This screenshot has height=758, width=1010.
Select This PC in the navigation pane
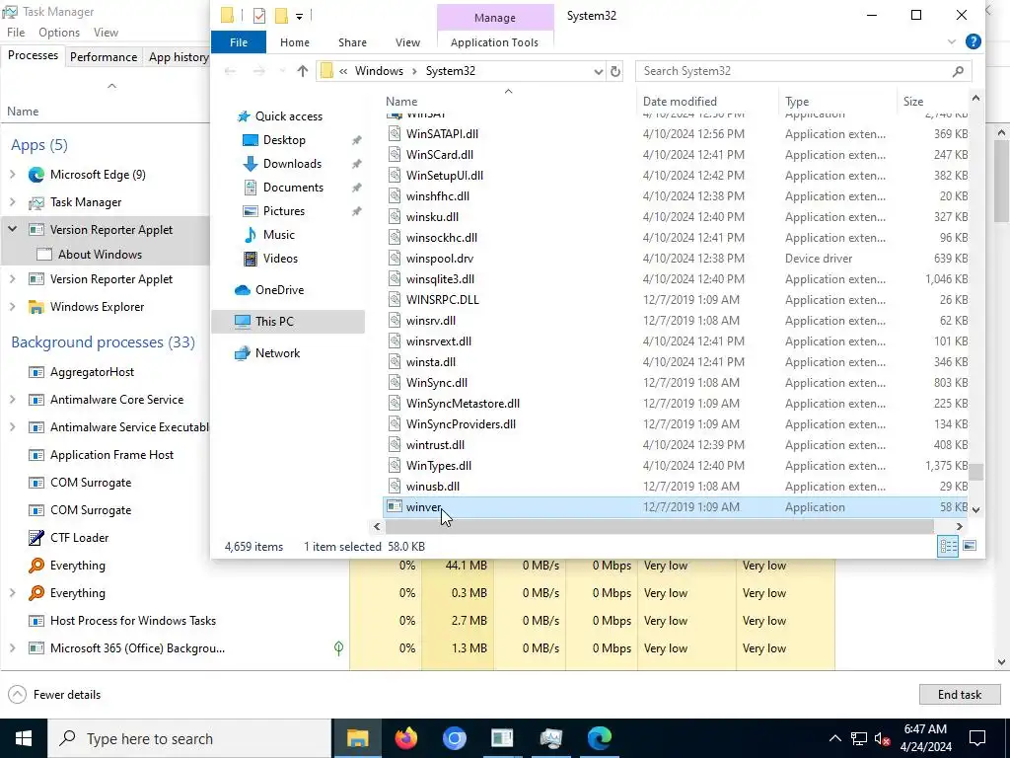point(288,322)
